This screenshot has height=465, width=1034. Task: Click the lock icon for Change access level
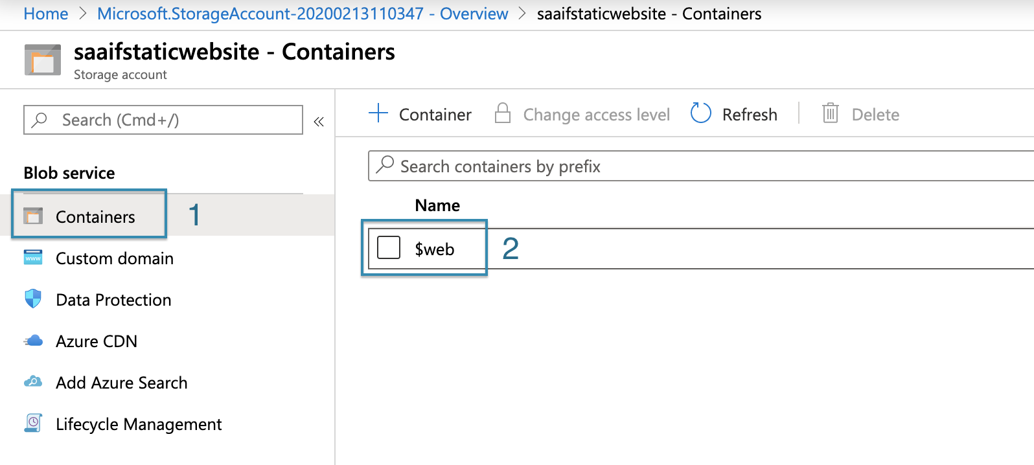tap(503, 113)
